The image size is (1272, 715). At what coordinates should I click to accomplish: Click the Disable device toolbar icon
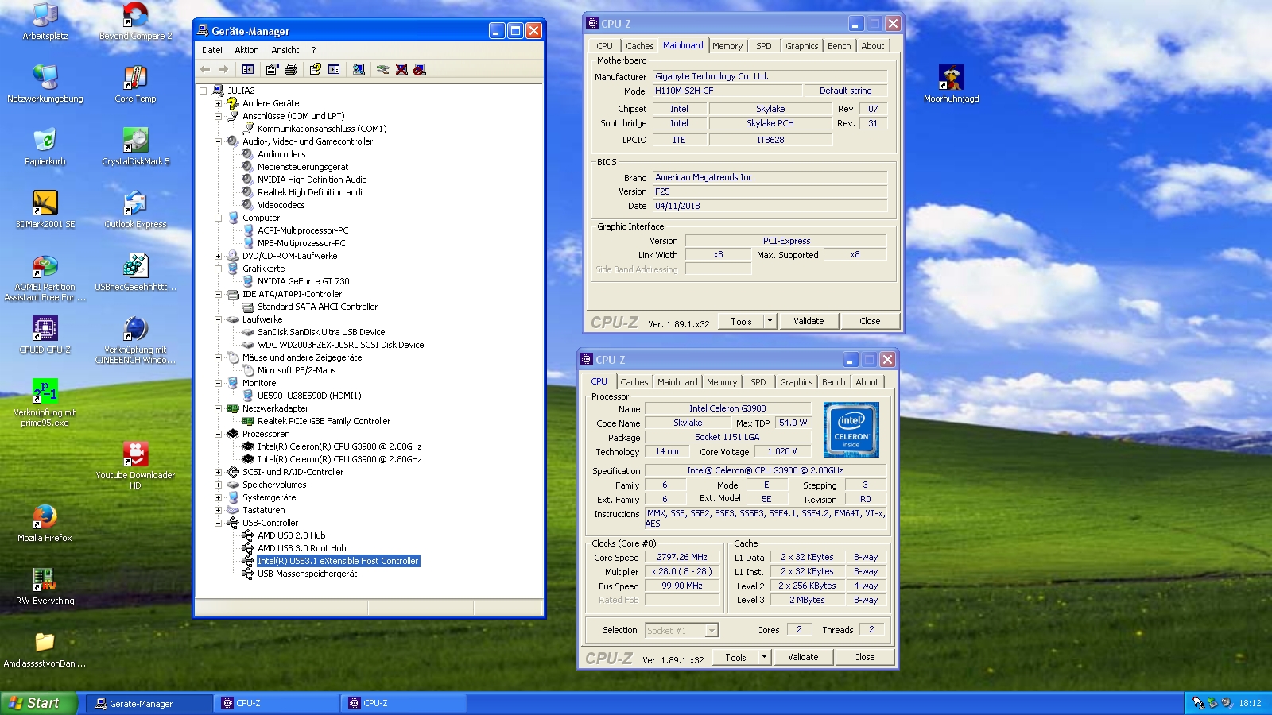click(x=420, y=70)
